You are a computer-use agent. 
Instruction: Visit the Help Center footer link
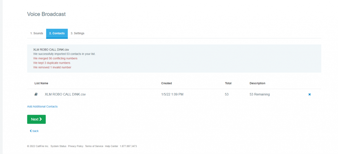click(111, 146)
